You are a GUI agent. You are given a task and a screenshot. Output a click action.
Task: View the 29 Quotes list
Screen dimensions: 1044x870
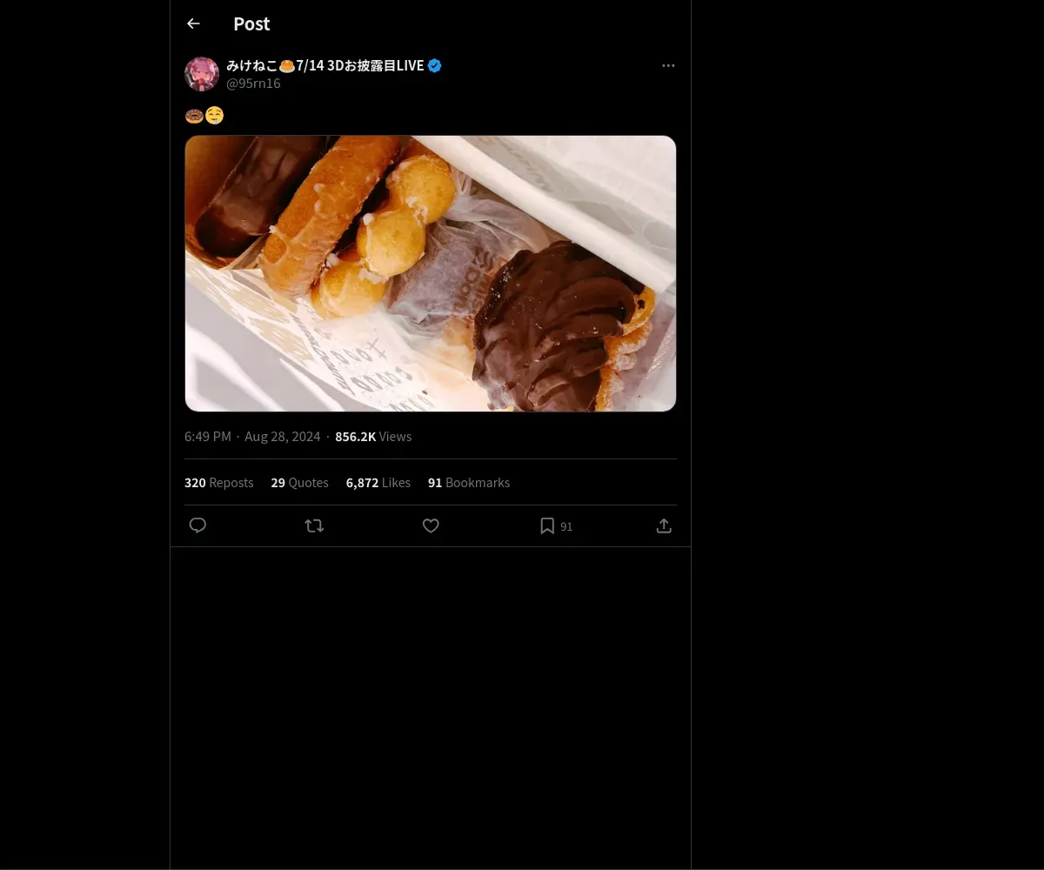pos(299,483)
